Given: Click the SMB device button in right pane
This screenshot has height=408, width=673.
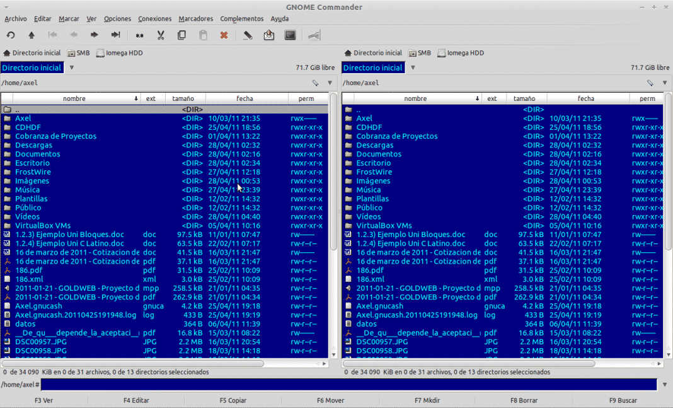Looking at the screenshot, I should (420, 53).
